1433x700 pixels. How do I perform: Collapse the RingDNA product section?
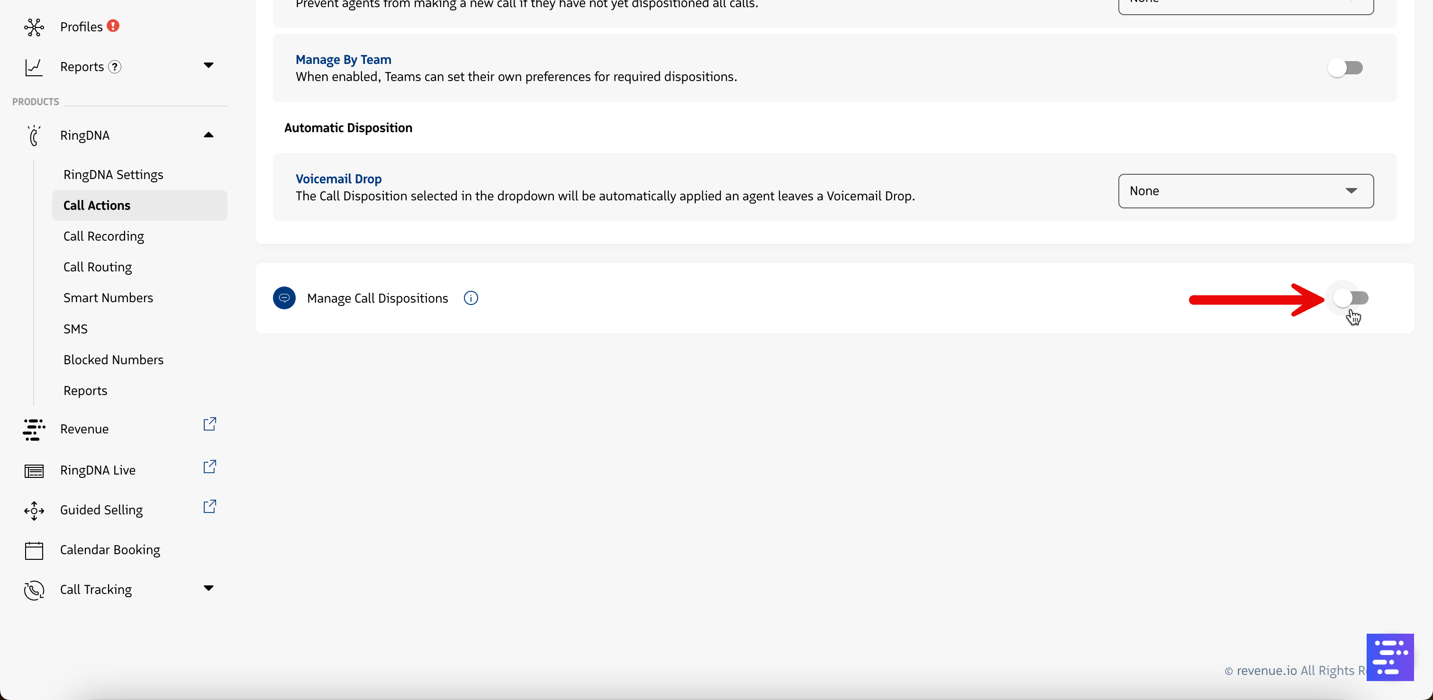(x=209, y=135)
